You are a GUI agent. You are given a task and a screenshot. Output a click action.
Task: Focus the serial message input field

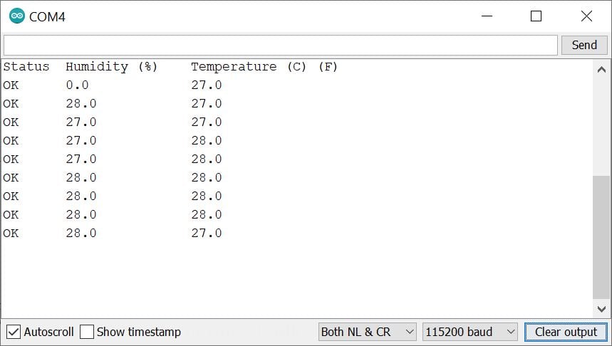(x=280, y=45)
